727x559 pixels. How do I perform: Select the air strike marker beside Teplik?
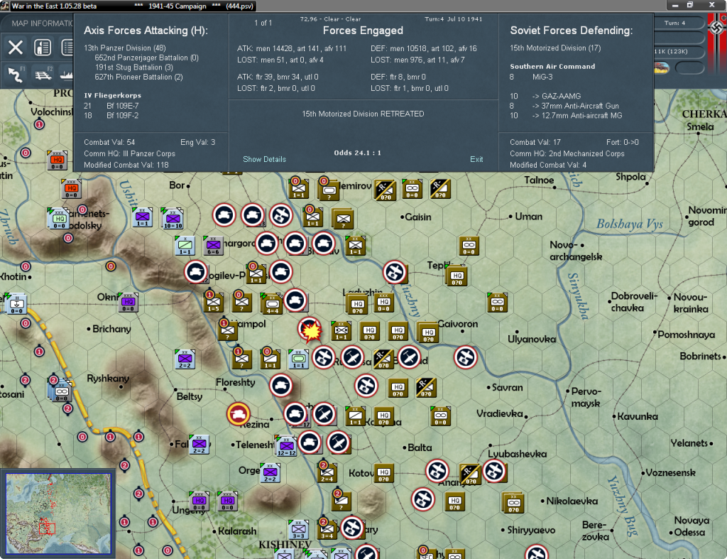395,272
